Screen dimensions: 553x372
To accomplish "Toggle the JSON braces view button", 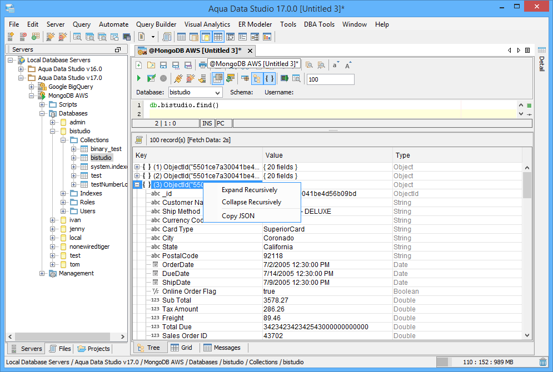I will (x=270, y=78).
